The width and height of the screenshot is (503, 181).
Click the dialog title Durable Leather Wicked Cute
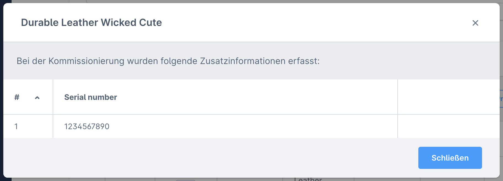(92, 23)
